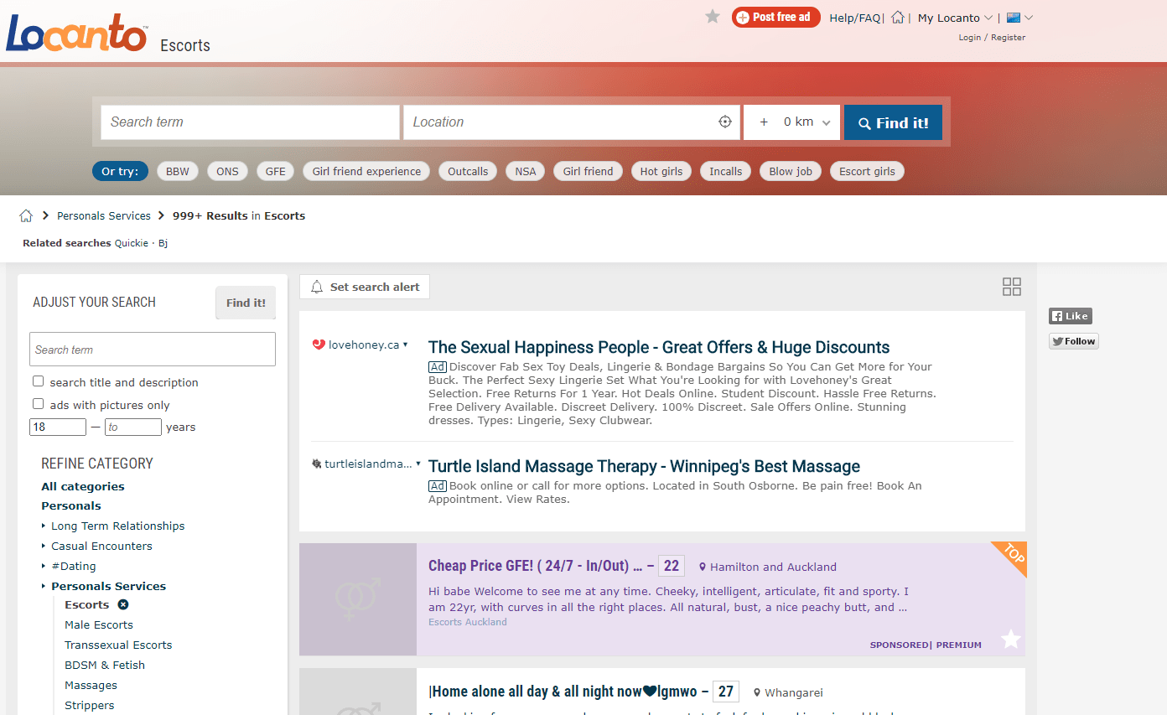Screen dimensions: 1167x715
Task: Click the Post free ad button
Action: coord(776,17)
